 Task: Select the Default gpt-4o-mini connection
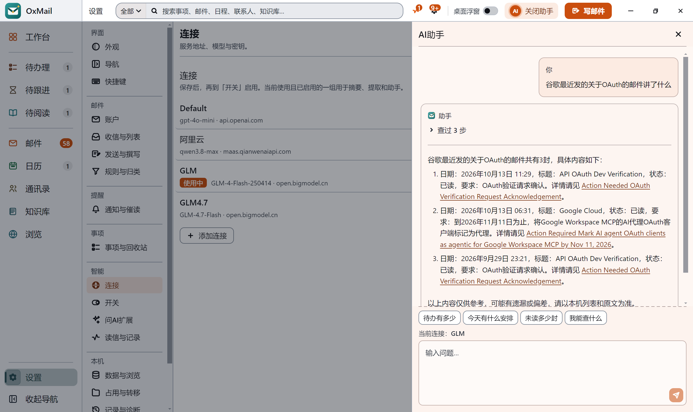click(294, 114)
